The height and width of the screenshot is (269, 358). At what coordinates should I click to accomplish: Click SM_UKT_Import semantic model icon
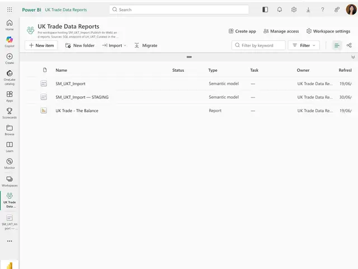(x=44, y=84)
